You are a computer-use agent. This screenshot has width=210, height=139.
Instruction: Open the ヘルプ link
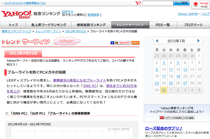[x=205, y=14]
